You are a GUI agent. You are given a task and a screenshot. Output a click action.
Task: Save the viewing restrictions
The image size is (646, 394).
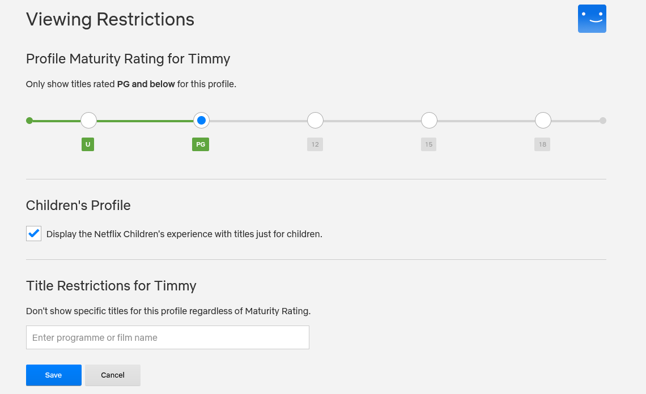tap(54, 375)
